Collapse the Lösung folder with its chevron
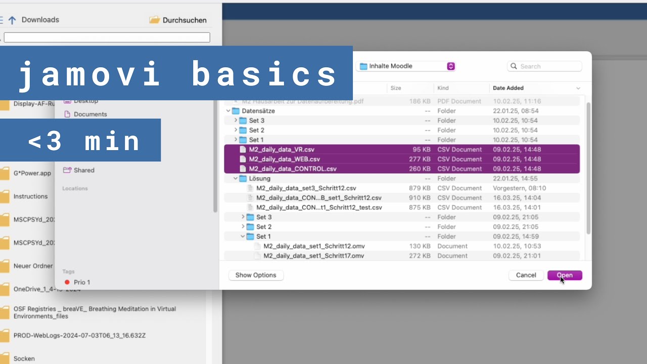Image resolution: width=647 pixels, height=364 pixels. tap(236, 178)
